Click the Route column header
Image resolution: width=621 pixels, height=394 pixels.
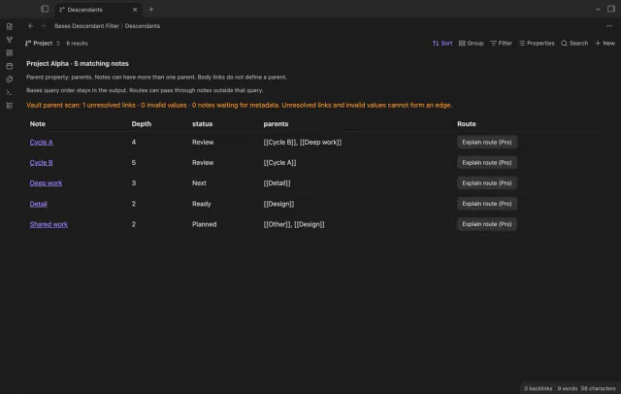(x=467, y=124)
